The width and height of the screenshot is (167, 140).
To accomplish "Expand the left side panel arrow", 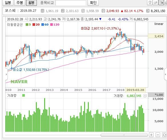I will tap(6, 74).
